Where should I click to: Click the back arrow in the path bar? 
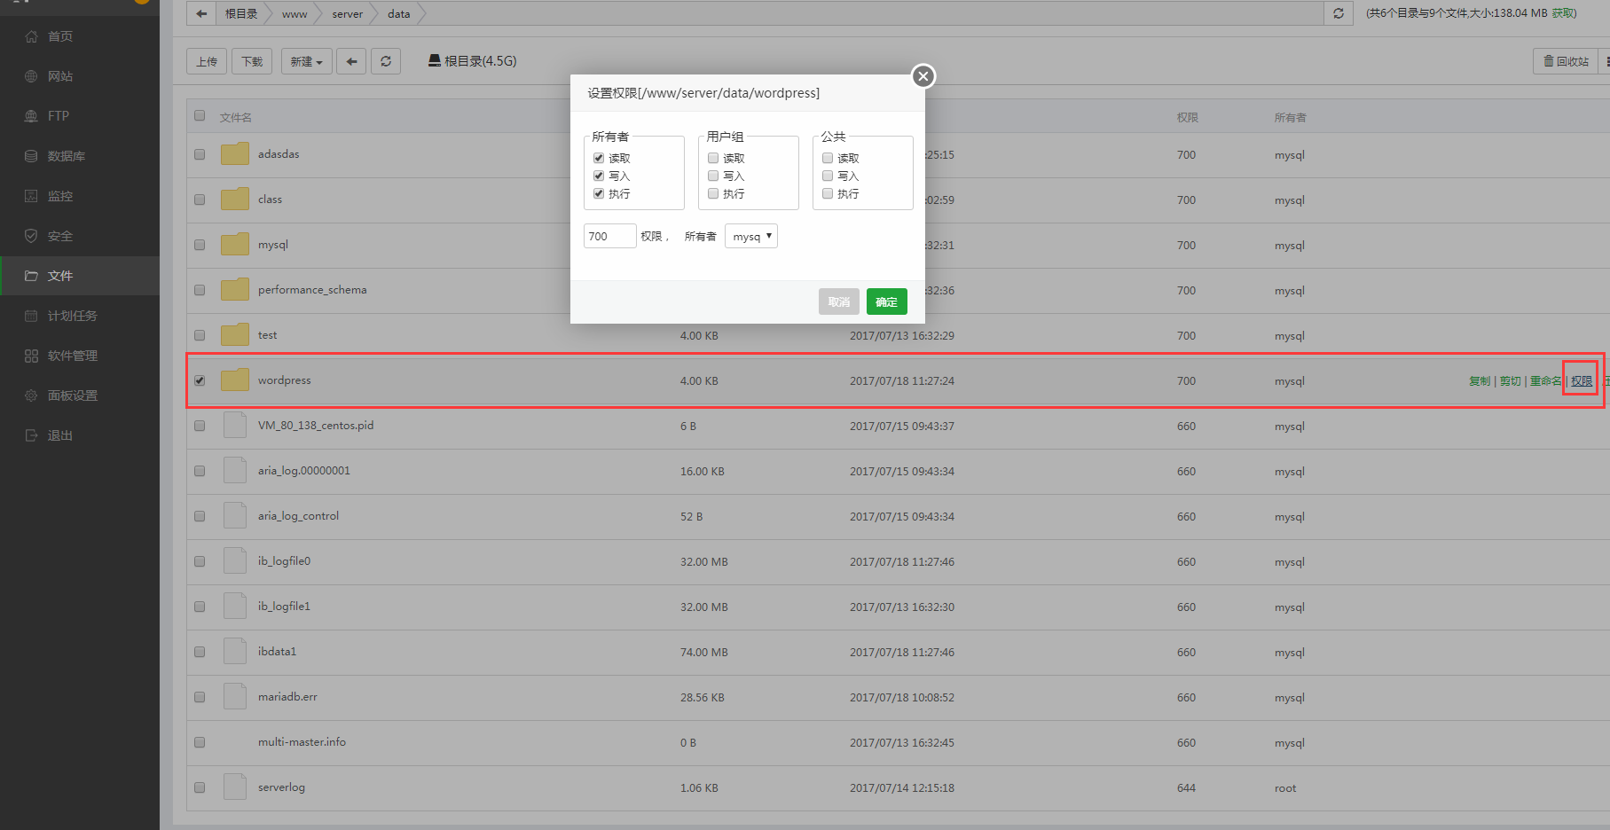point(201,13)
